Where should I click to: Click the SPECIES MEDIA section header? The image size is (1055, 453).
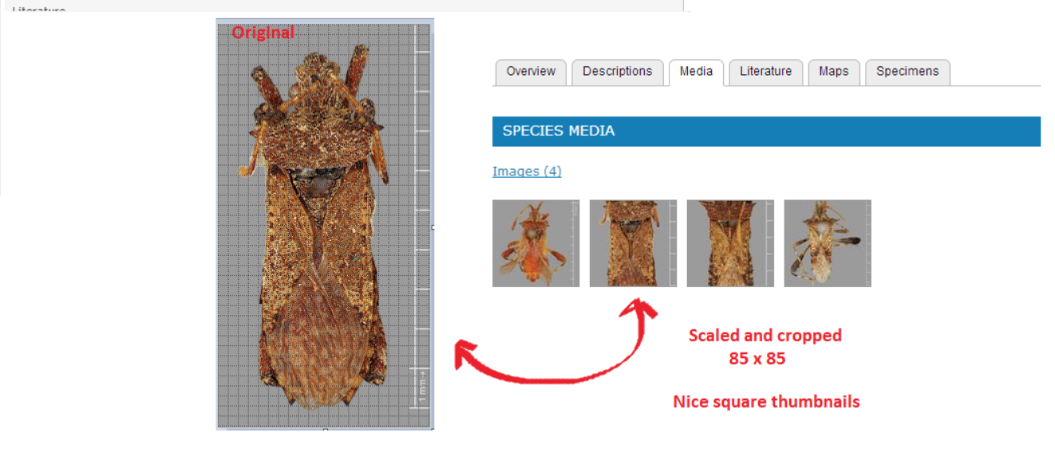click(766, 132)
